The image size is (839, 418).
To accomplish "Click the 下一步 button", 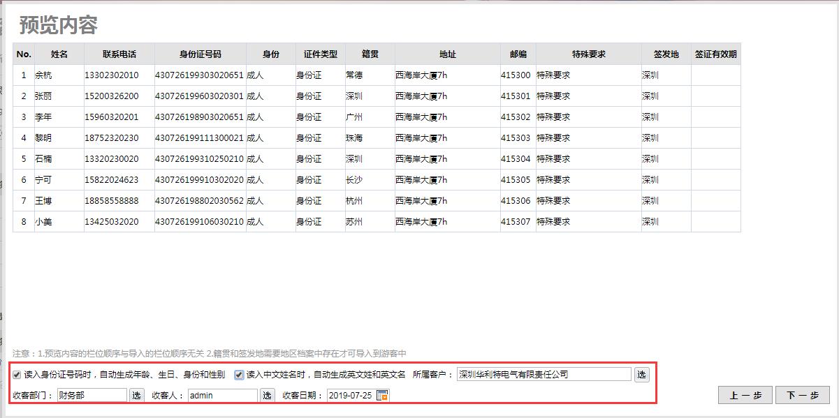I will point(803,395).
